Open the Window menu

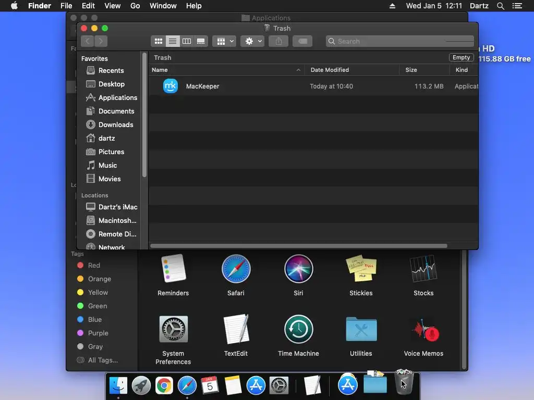pos(163,6)
